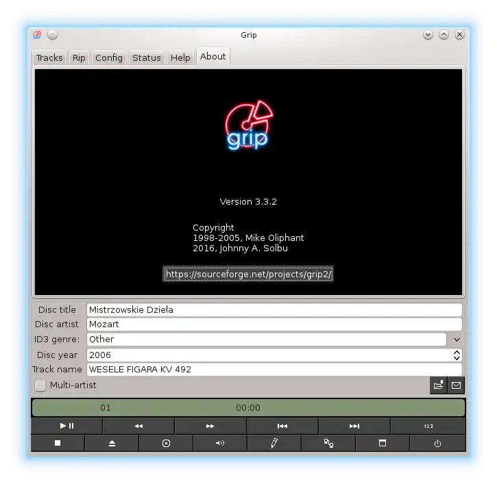This screenshot has height=484, width=497.
Task: Skip to the previous track
Action: click(x=282, y=426)
